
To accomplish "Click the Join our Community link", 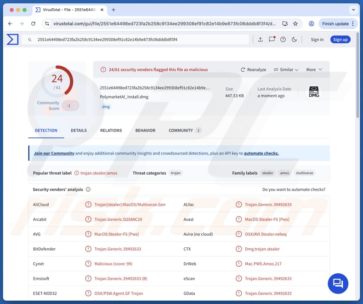I will coord(54,153).
